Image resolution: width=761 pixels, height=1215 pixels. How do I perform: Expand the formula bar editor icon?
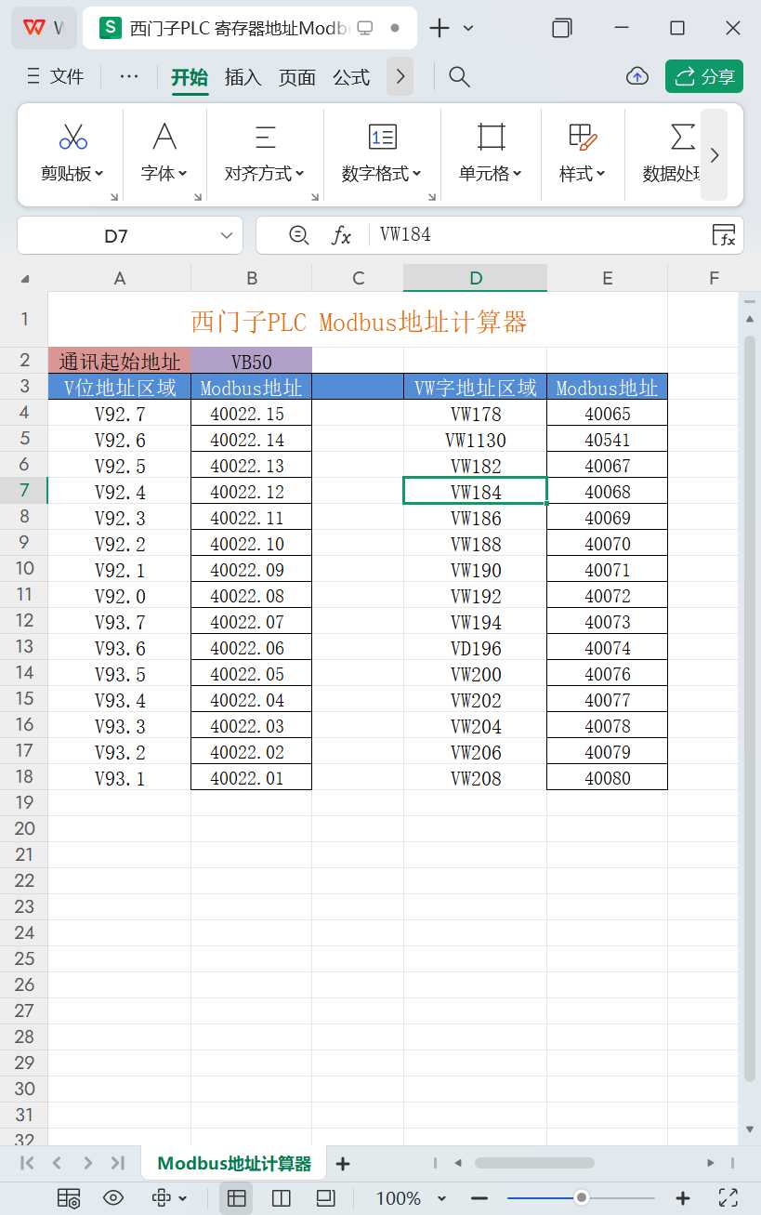724,235
